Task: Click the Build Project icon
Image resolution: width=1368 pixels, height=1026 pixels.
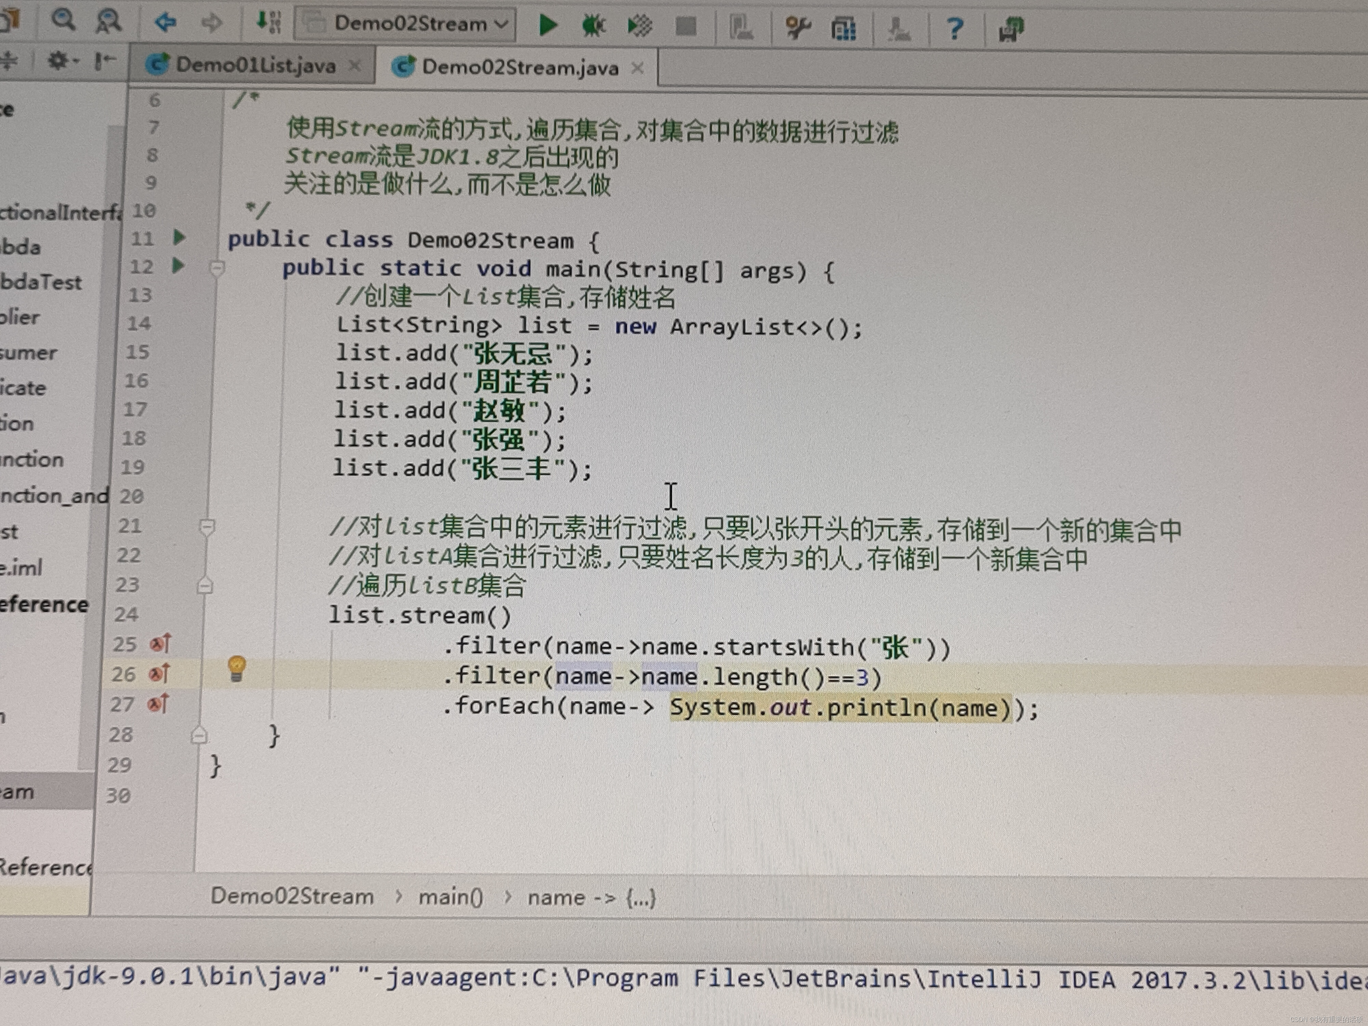Action: (x=269, y=22)
